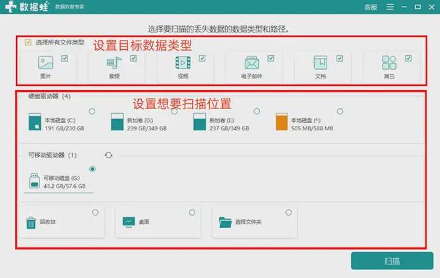Click the 视频 (video) film strip icon
This screenshot has height=278, width=440.
pos(183,63)
